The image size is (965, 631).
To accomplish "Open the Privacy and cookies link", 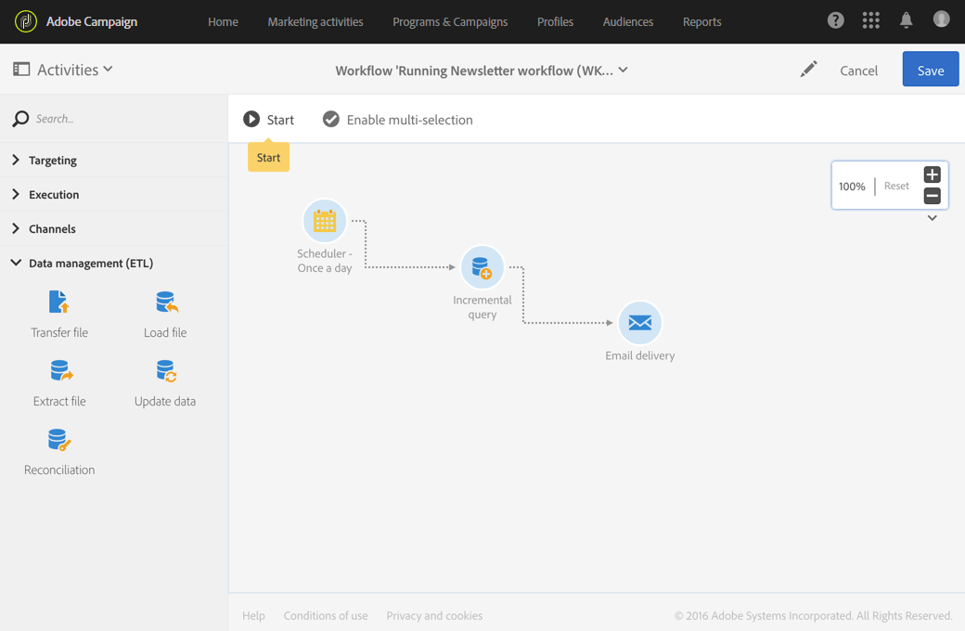I will [x=434, y=615].
